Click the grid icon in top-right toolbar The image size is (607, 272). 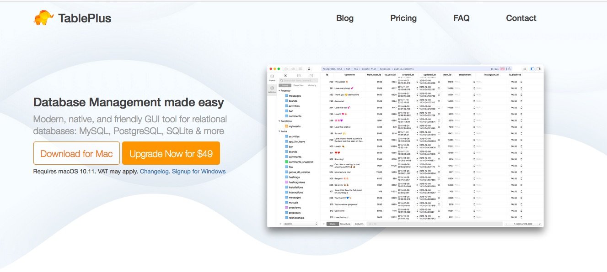(x=524, y=69)
